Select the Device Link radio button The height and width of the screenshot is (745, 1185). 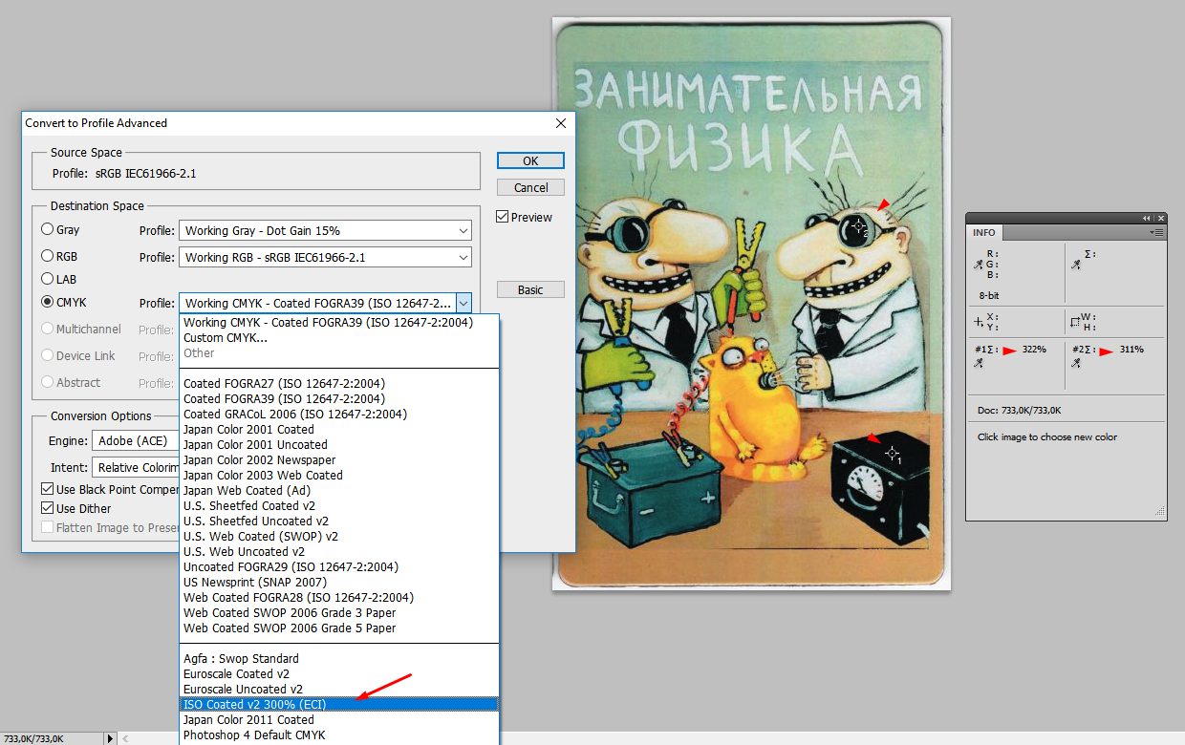[x=47, y=355]
